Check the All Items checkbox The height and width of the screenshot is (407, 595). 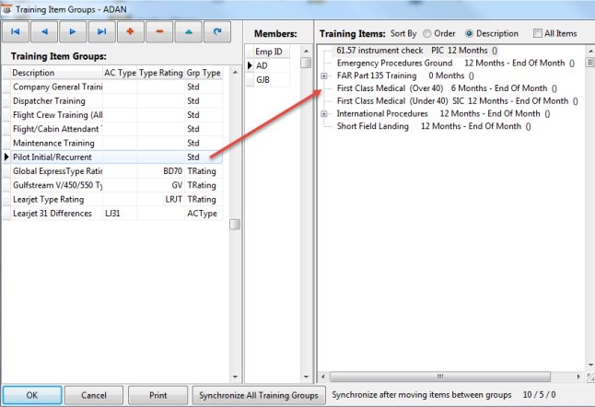point(537,33)
